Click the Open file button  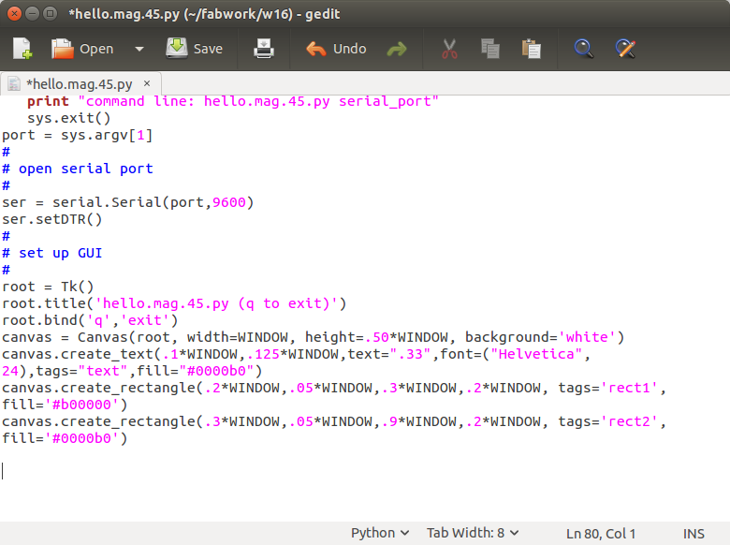pos(82,49)
